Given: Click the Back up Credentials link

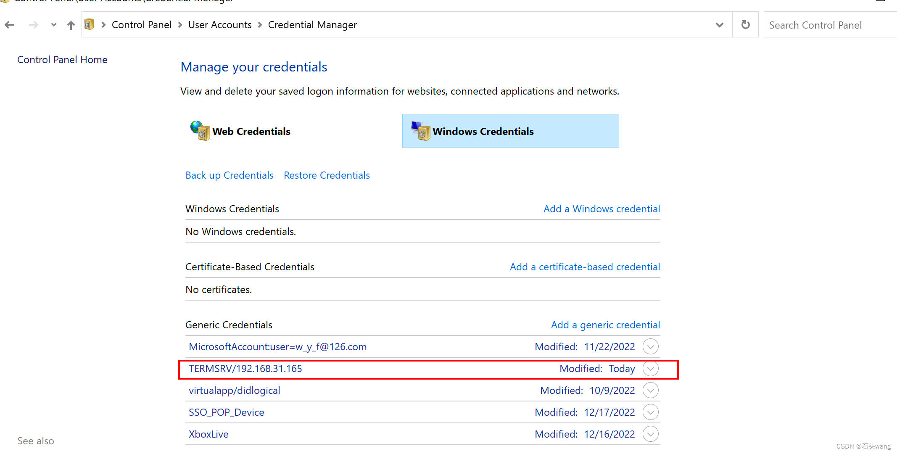Looking at the screenshot, I should tap(230, 175).
